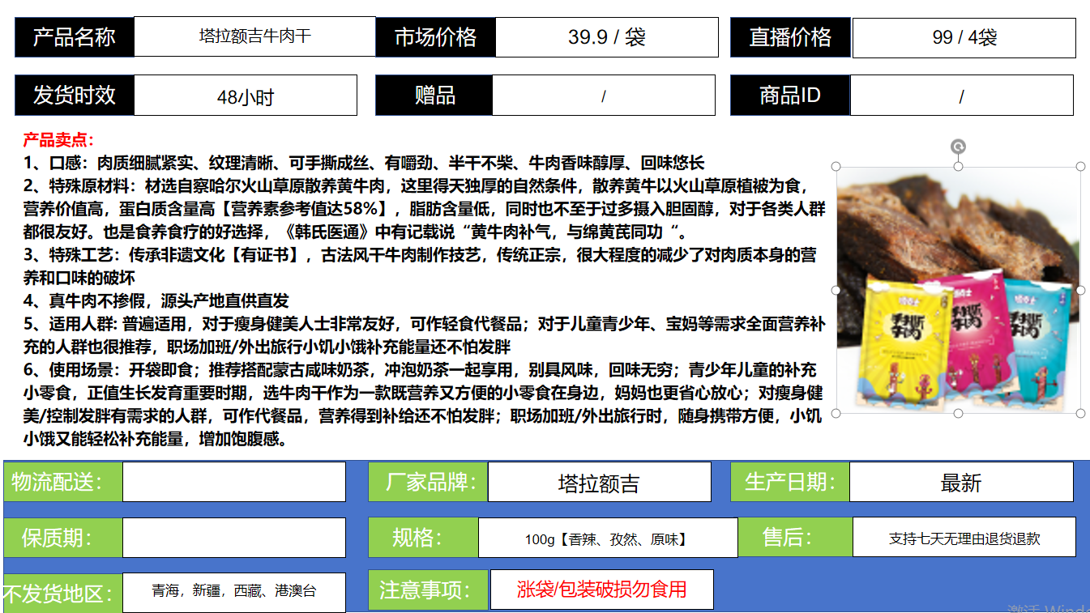The width and height of the screenshot is (1090, 613).
Task: Select the 规格 value 100g【香辣、孜然、原味】
Action: 607,539
